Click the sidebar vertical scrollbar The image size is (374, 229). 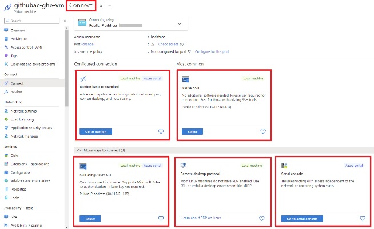pos(66,68)
